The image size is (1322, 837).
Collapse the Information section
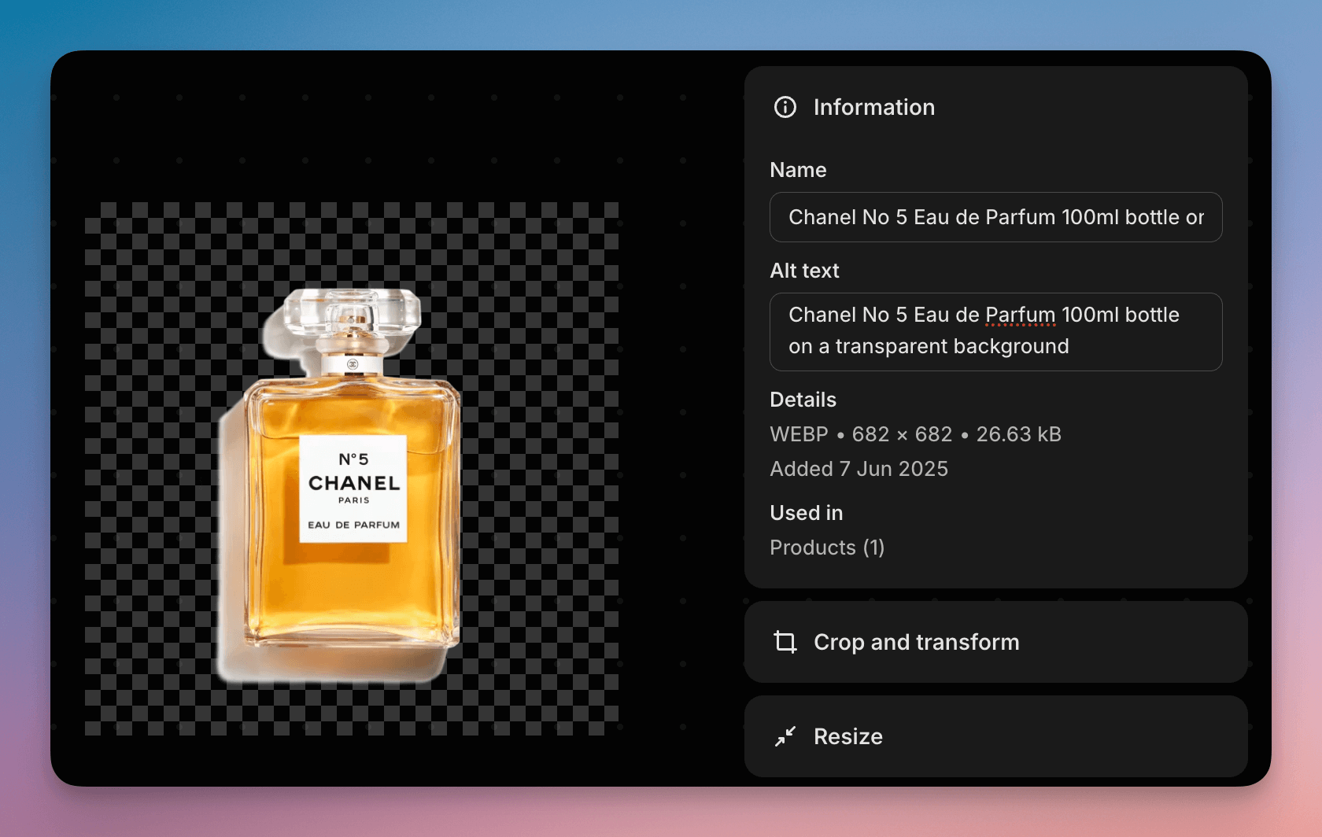pos(873,108)
